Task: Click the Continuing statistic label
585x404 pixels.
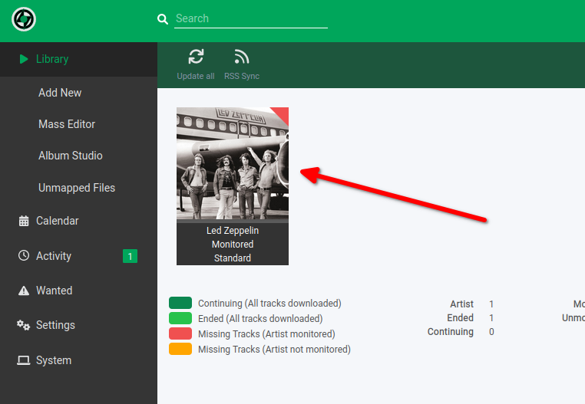Action: click(x=451, y=332)
